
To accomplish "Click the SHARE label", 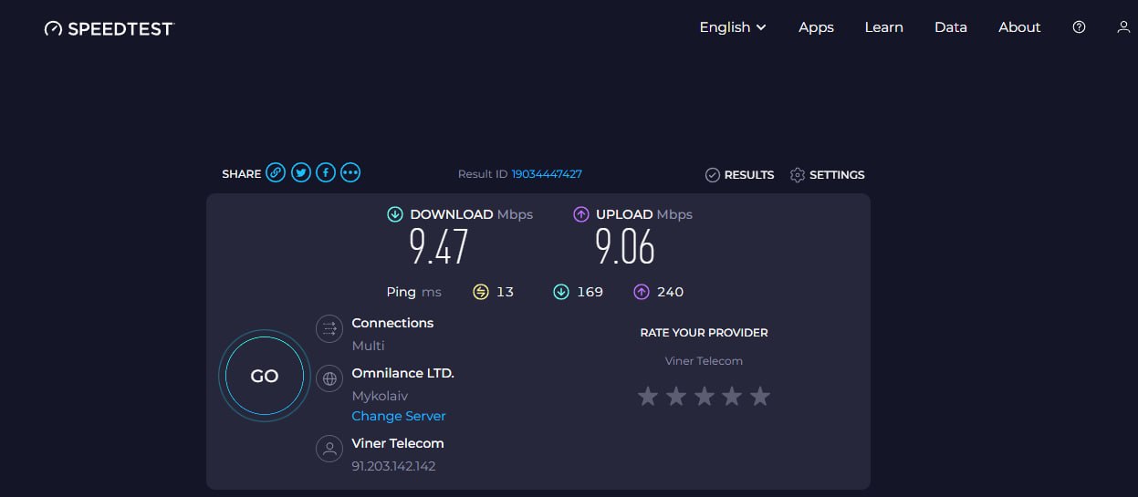I will pos(241,173).
